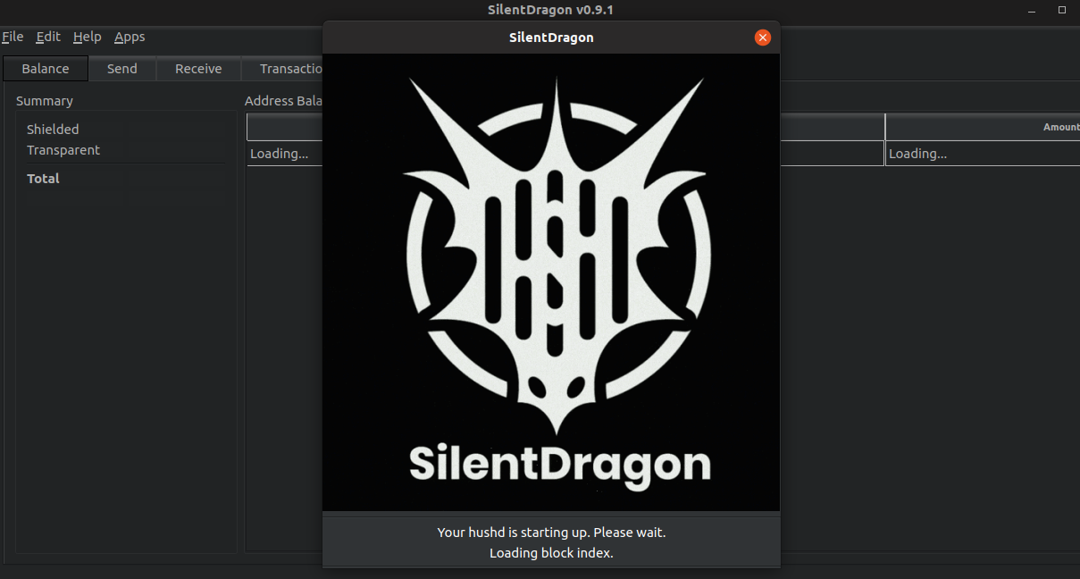Close the SilentDragon splash dialog
1080x579 pixels.
point(762,38)
